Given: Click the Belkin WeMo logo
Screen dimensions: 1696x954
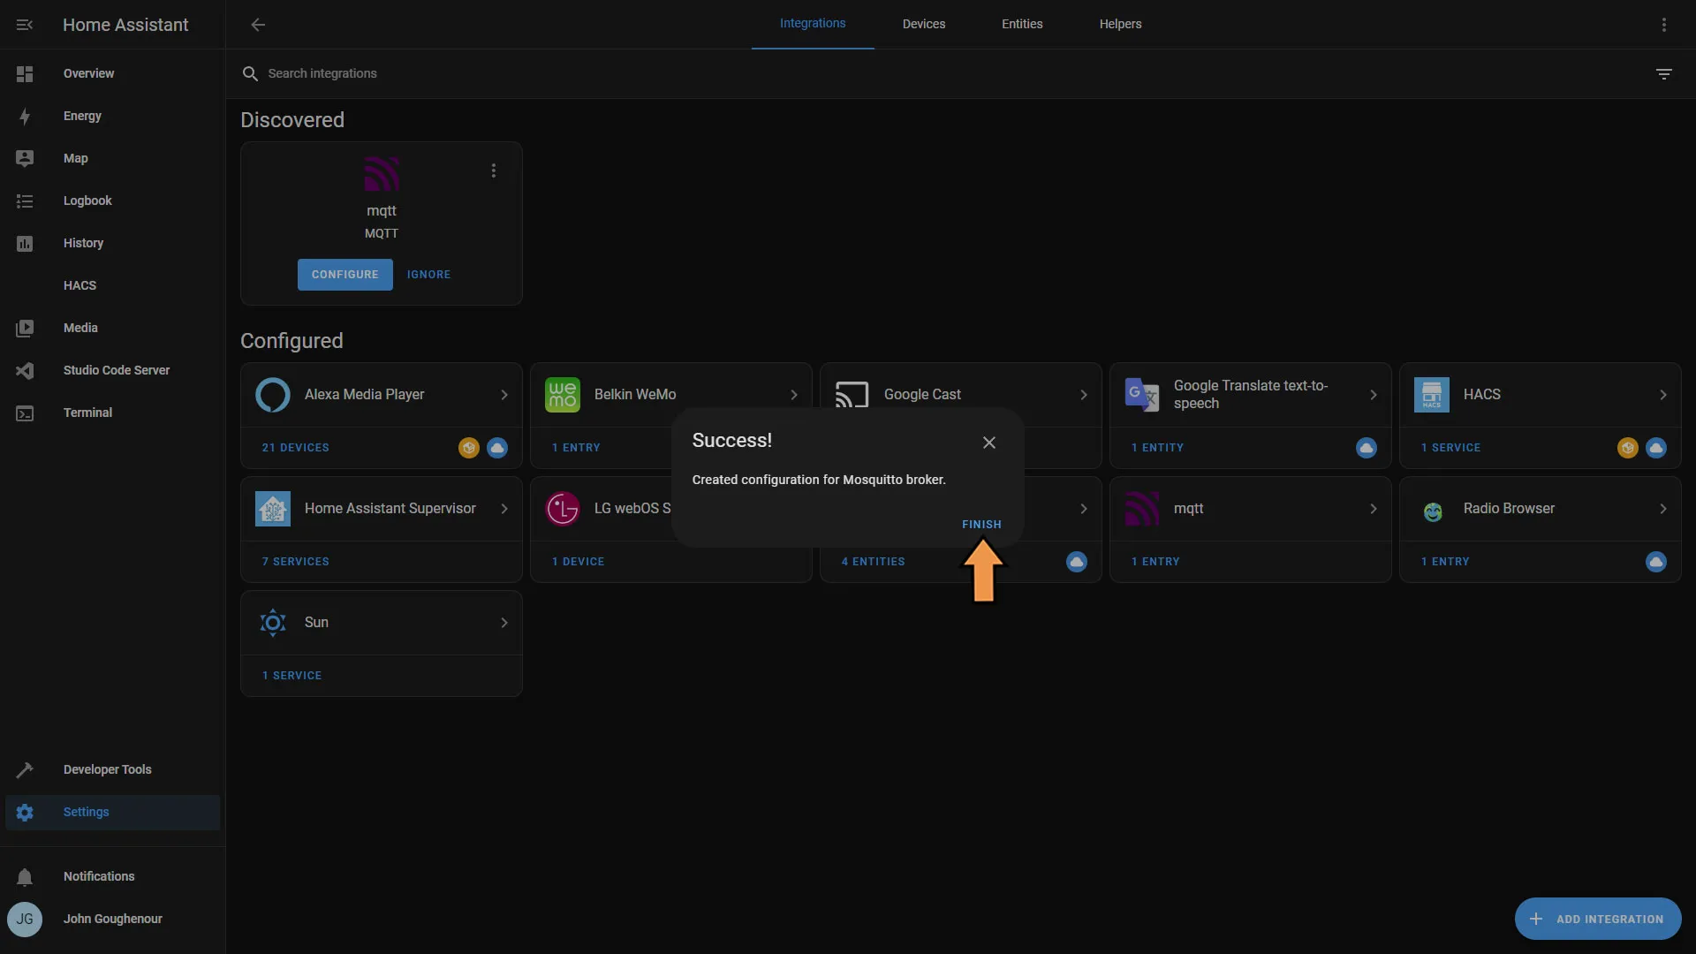Looking at the screenshot, I should 563,395.
